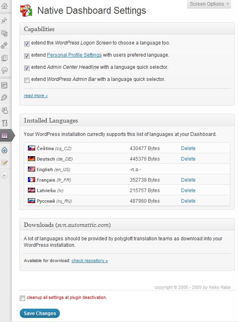238x322 pixels.
Task: Click the collapse menu arrow icon in sidebar
Action: point(4,175)
